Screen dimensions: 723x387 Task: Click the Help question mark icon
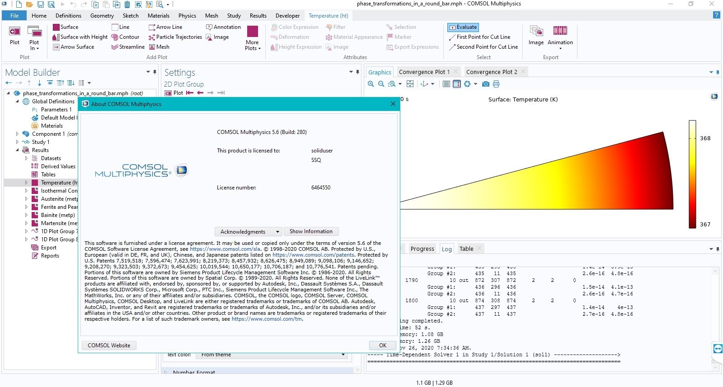[716, 15]
